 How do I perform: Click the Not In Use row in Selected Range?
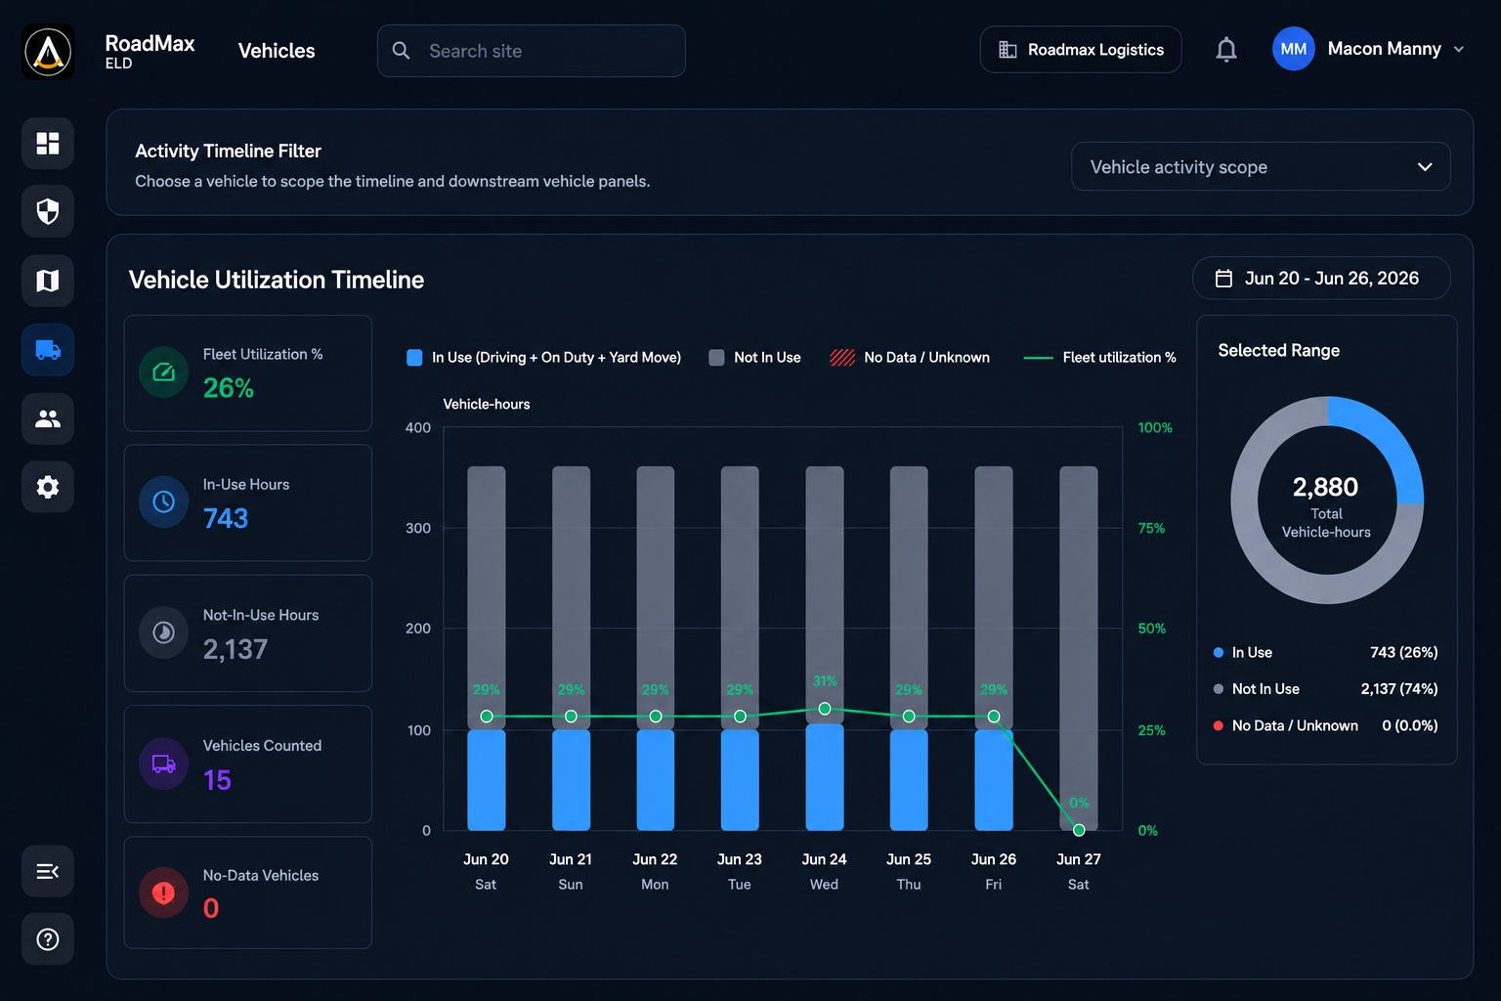pyautogui.click(x=1326, y=689)
